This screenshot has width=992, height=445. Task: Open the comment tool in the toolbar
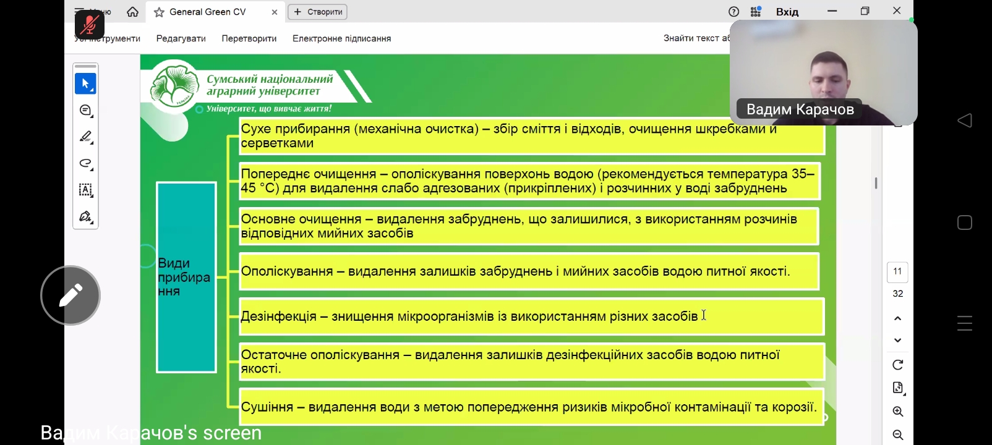coord(85,110)
